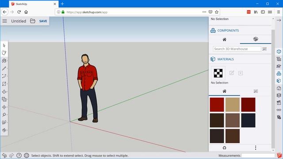
Task: Open the Display glasses panel icon
Action: click(x=279, y=110)
